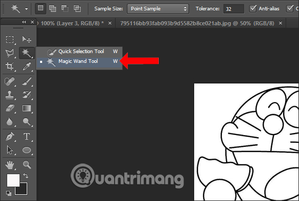Click the tools panel grip handle
The height and width of the screenshot is (201, 299).
coord(18,28)
